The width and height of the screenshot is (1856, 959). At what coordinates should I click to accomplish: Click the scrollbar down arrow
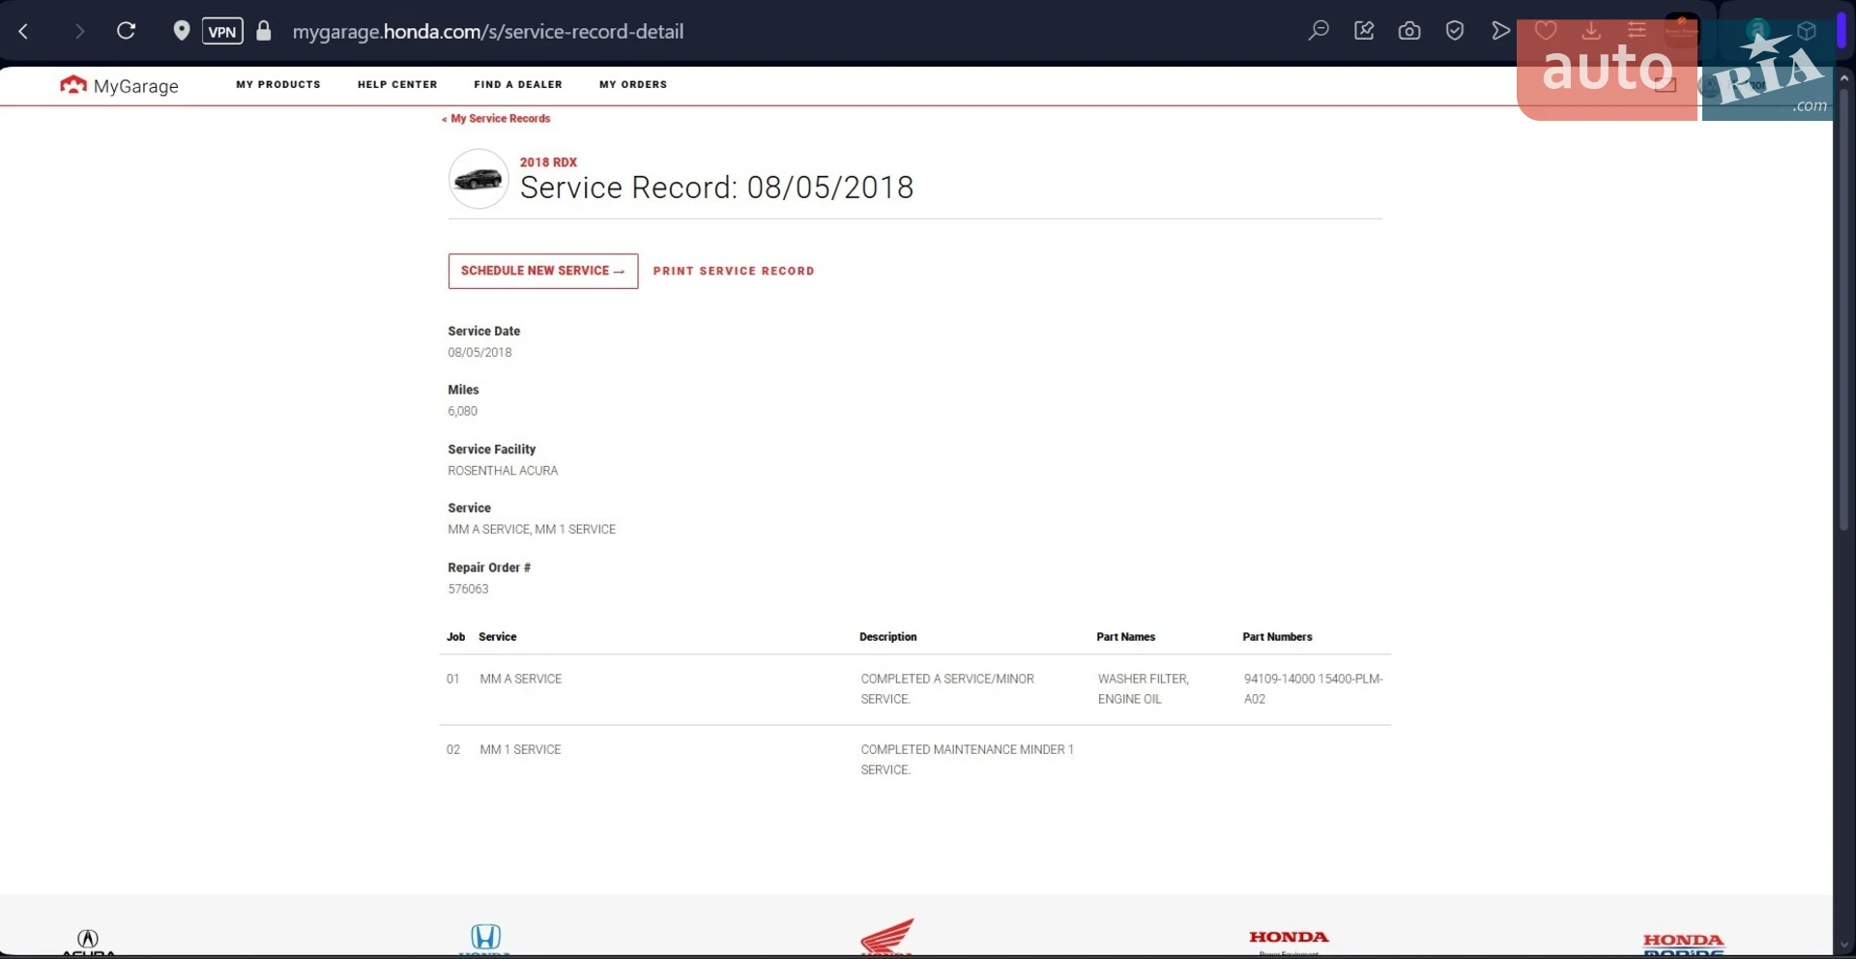coord(1843,945)
